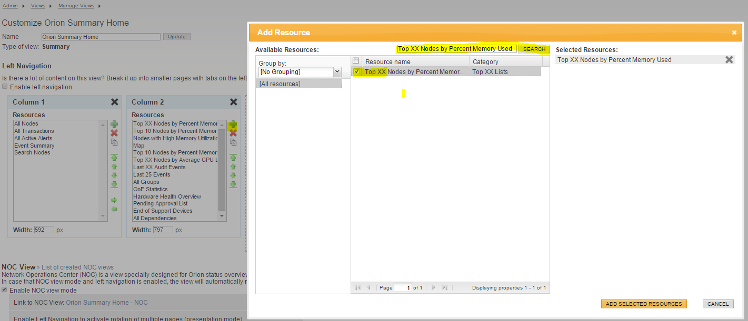This screenshot has height=321, width=748.
Task: Sort by Resource name column header
Action: click(416, 61)
